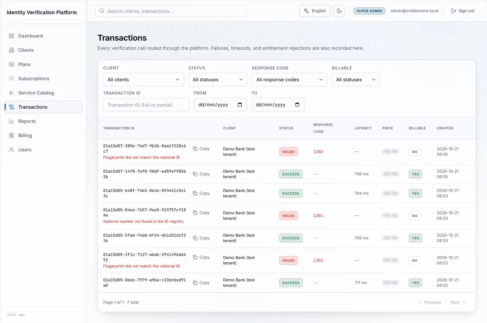Open the Users management page
The image size is (487, 323).
click(x=43, y=150)
